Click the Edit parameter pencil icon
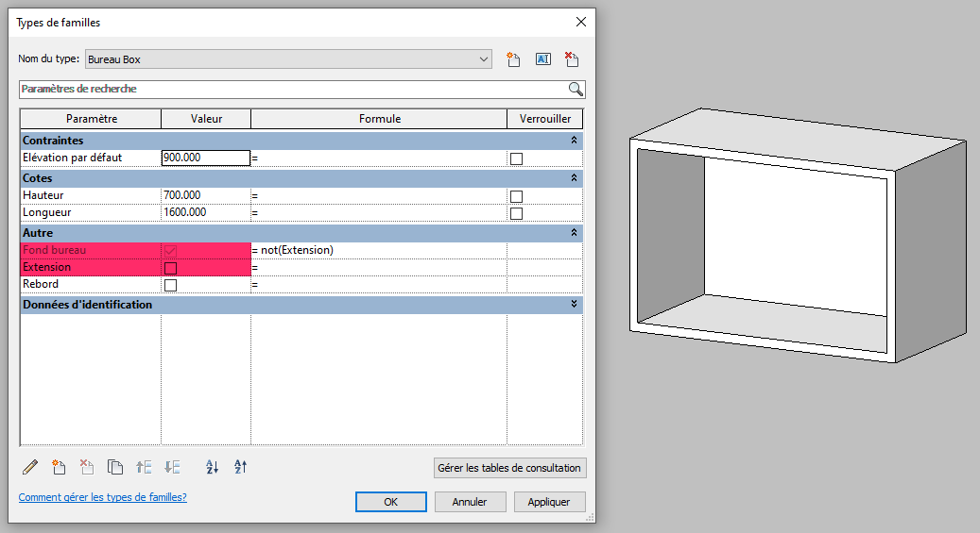This screenshot has width=980, height=533. [x=30, y=467]
